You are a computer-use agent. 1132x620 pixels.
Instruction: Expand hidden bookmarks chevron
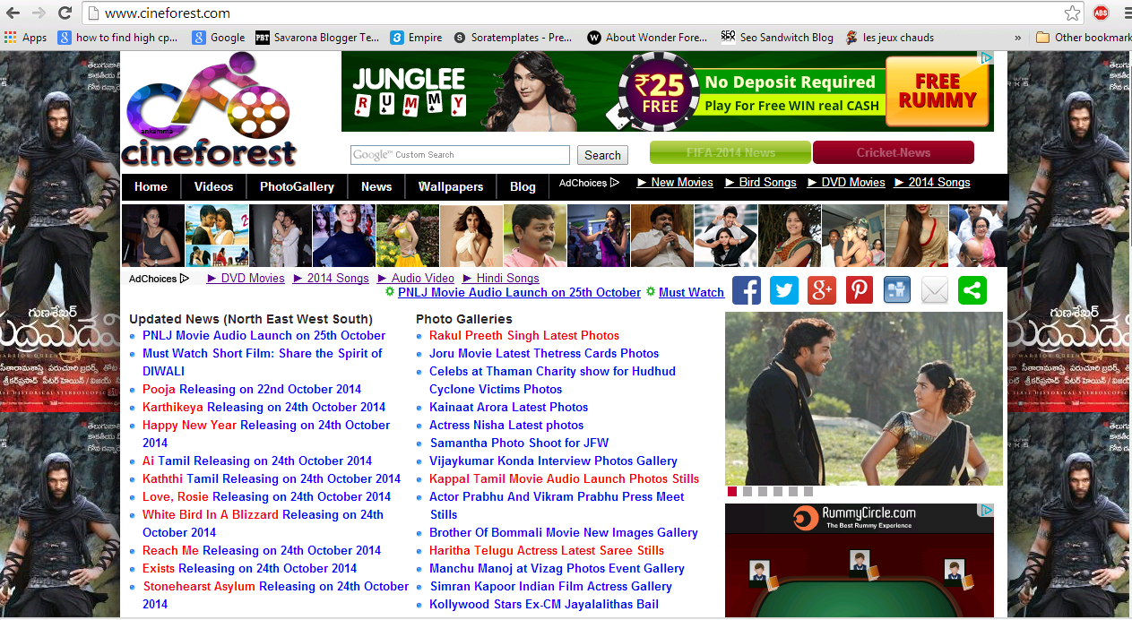[x=1017, y=38]
